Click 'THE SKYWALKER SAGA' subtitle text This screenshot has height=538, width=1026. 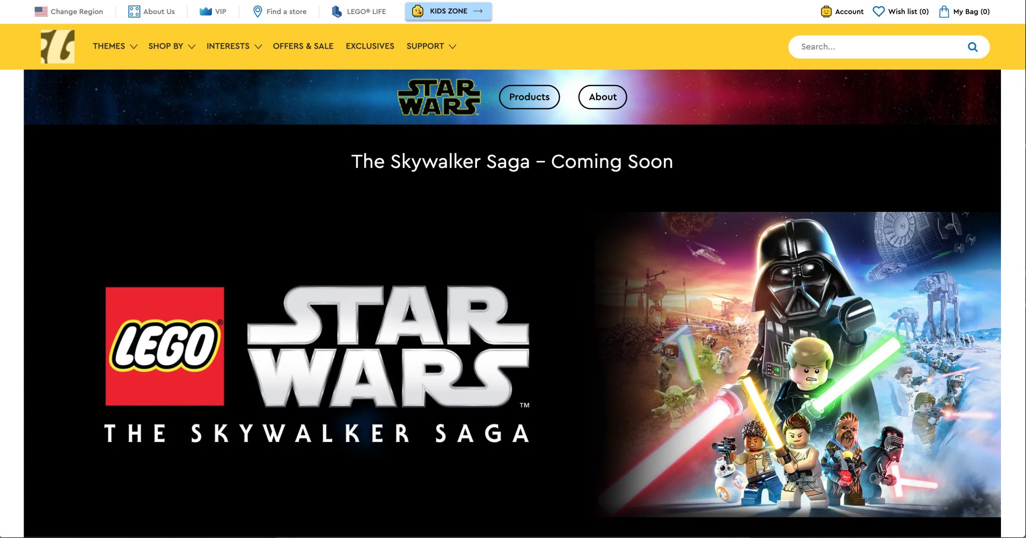tap(317, 433)
